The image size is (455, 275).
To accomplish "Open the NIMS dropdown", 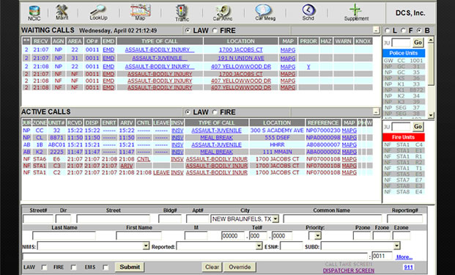I will pyautogui.click(x=93, y=246).
